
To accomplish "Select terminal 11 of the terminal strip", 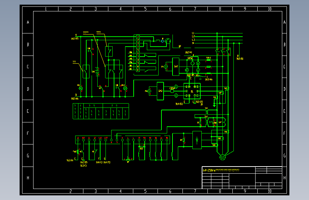I will (x=138, y=70).
